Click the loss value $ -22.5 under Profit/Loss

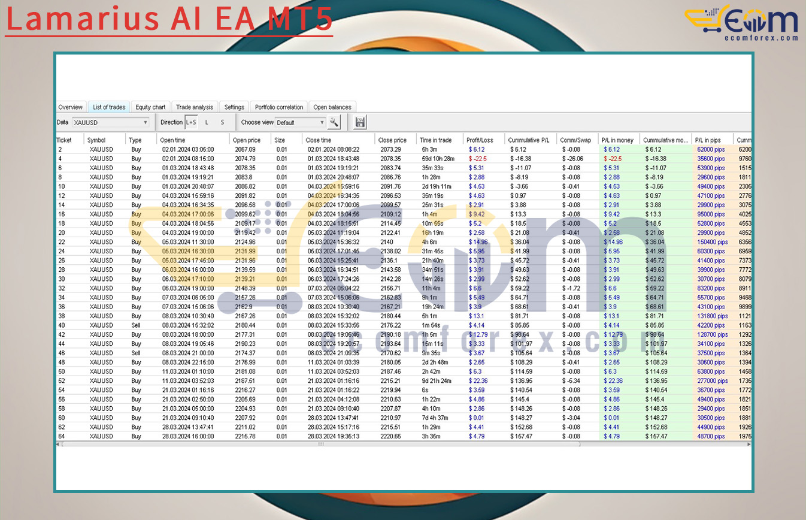(x=477, y=159)
